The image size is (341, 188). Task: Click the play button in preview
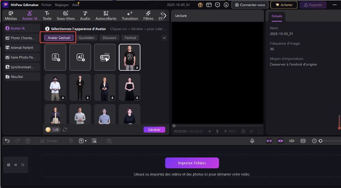[x=217, y=131]
